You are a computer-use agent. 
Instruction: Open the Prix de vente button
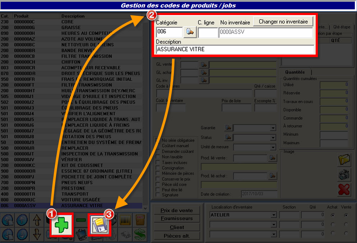click(x=177, y=210)
